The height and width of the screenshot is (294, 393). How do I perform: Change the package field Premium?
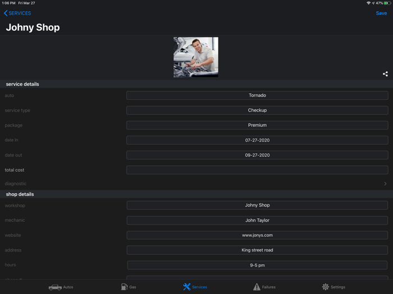[257, 125]
